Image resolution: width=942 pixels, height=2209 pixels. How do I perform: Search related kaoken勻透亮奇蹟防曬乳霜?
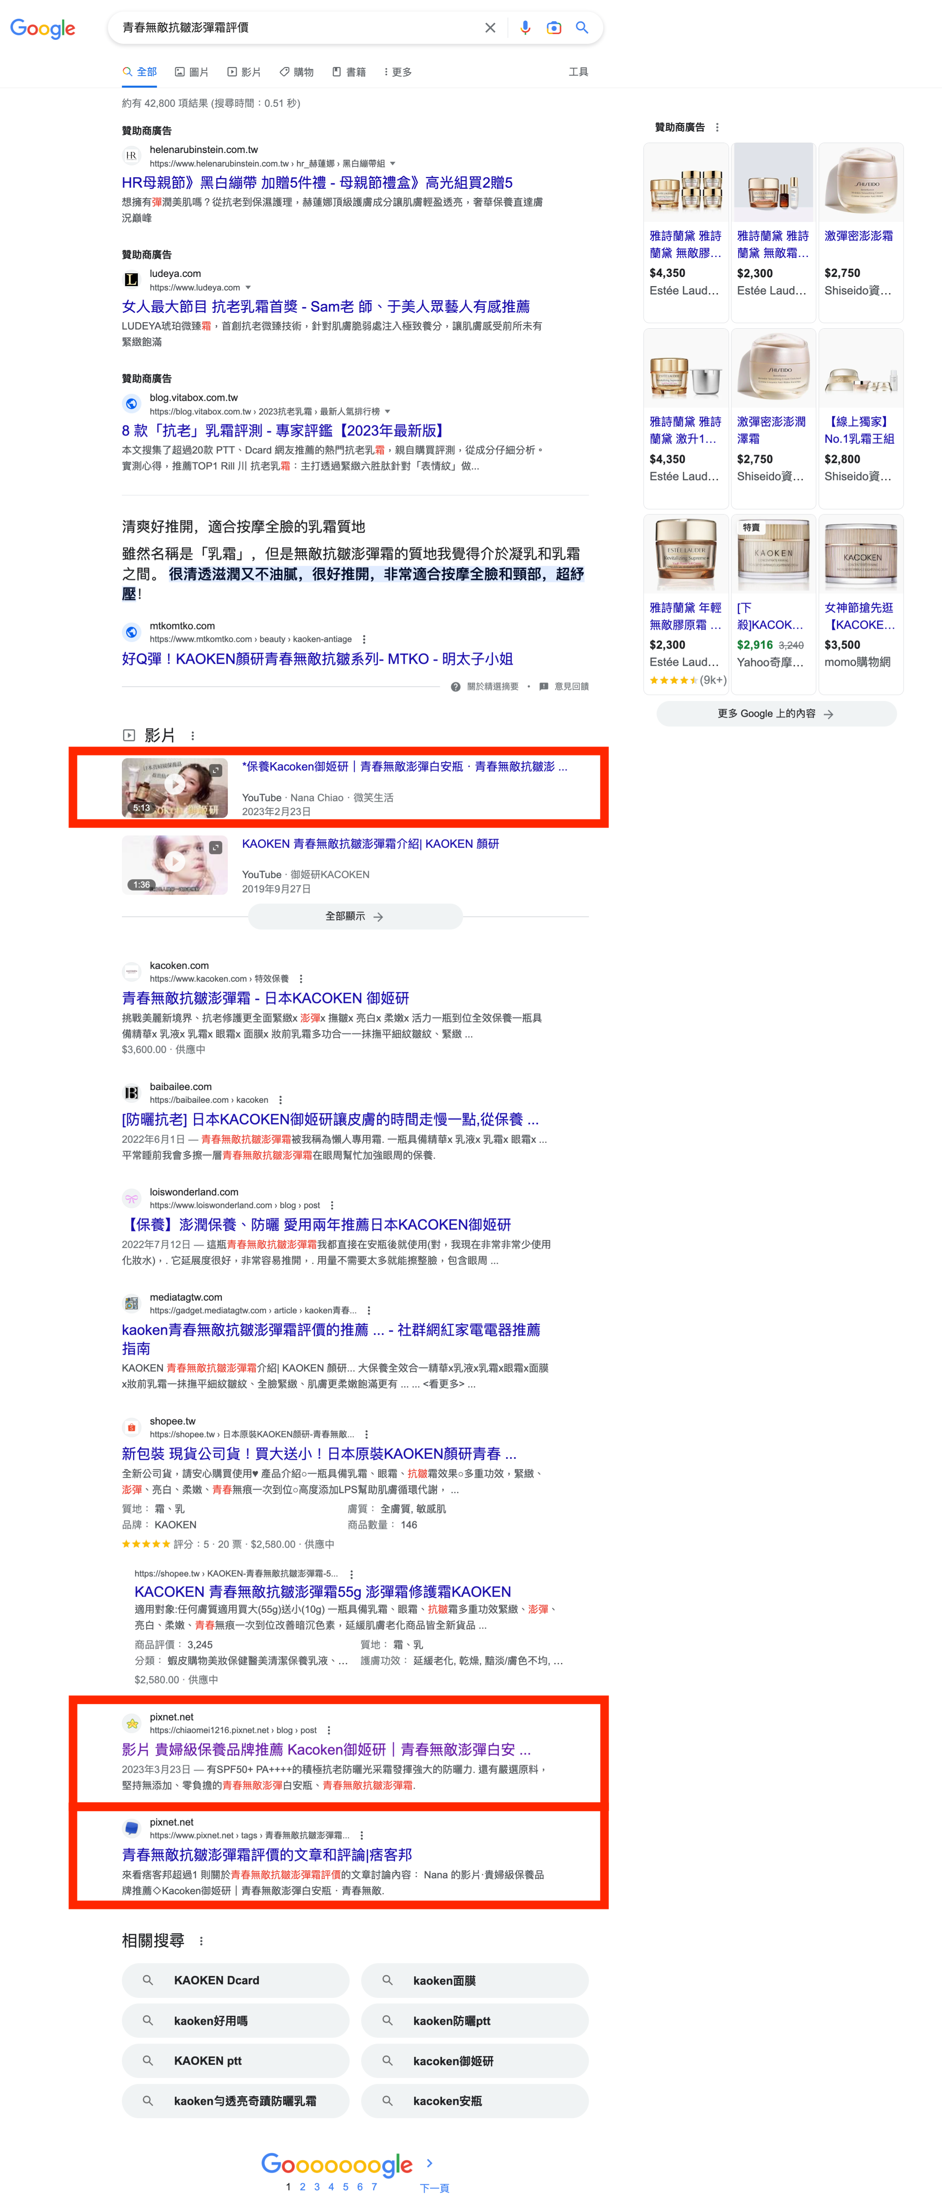[236, 2101]
